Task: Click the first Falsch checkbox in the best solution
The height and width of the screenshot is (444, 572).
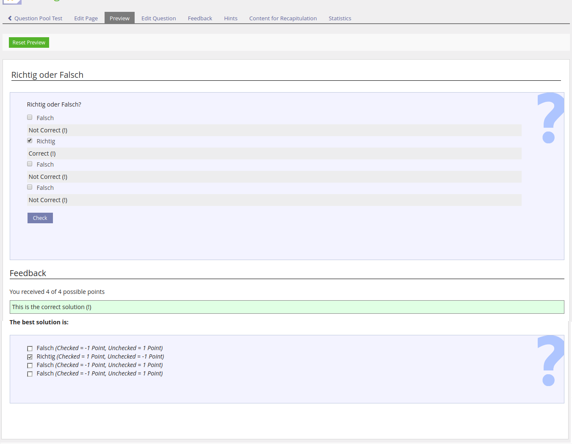Action: coord(30,348)
